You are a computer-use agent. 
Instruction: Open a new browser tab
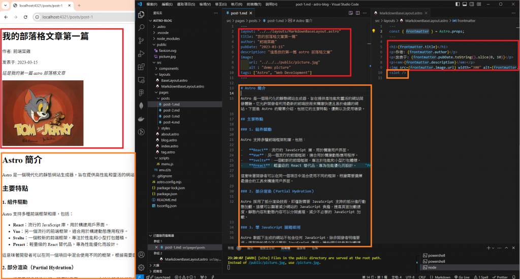point(79,5)
